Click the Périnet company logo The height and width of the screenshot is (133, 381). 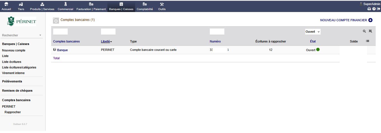22,21
